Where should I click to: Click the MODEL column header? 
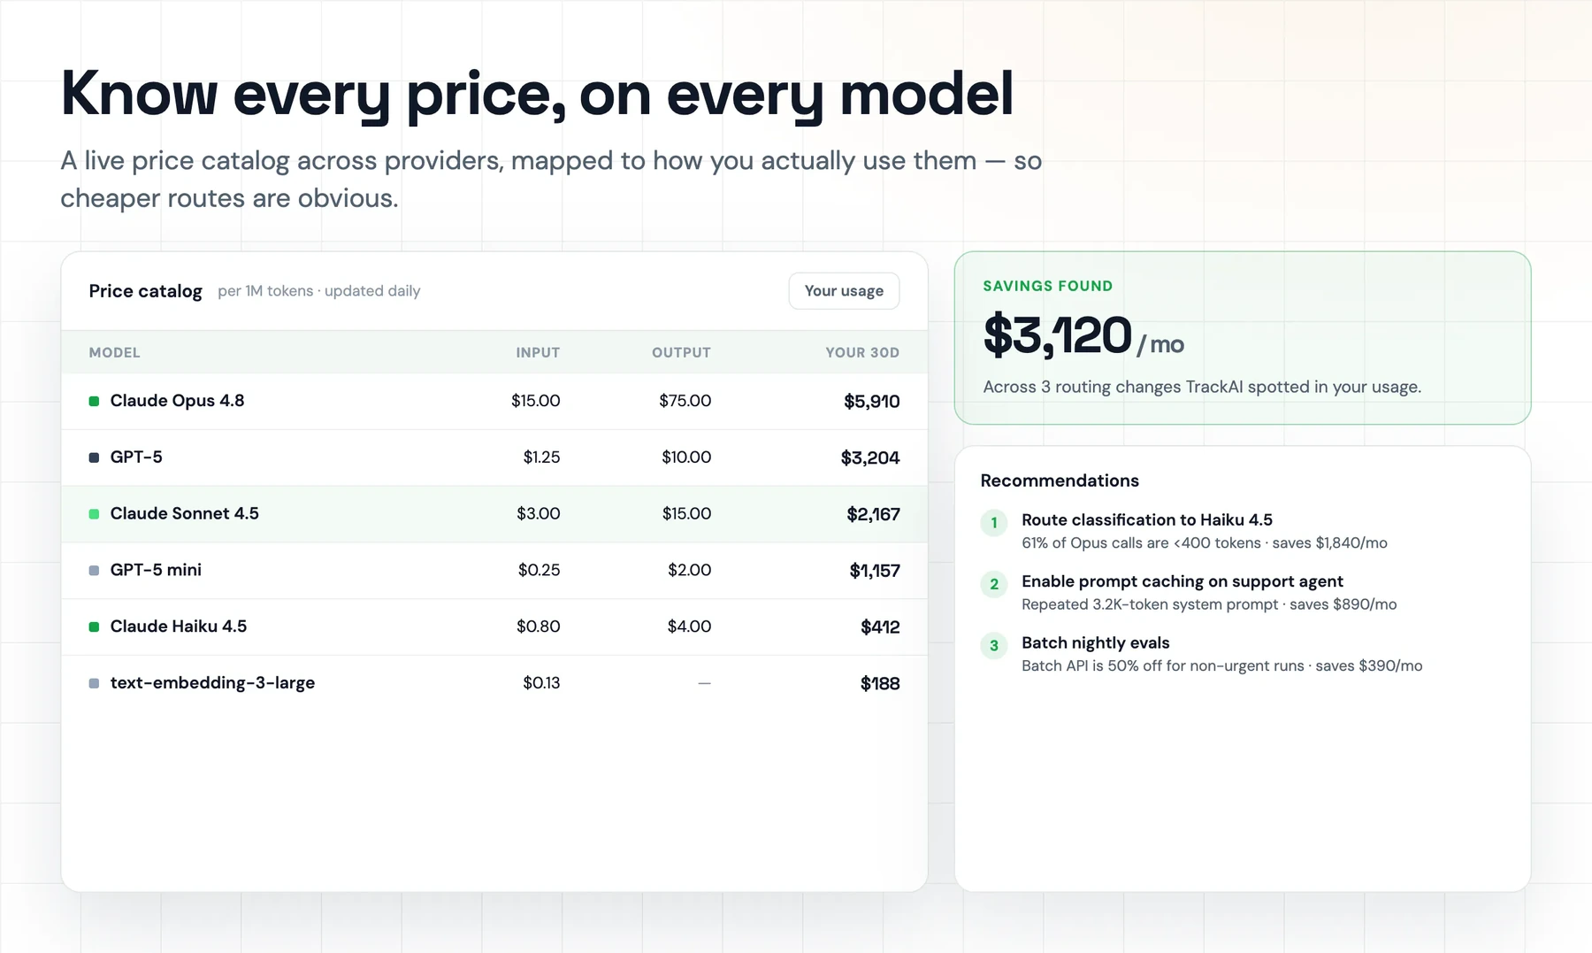pos(114,352)
